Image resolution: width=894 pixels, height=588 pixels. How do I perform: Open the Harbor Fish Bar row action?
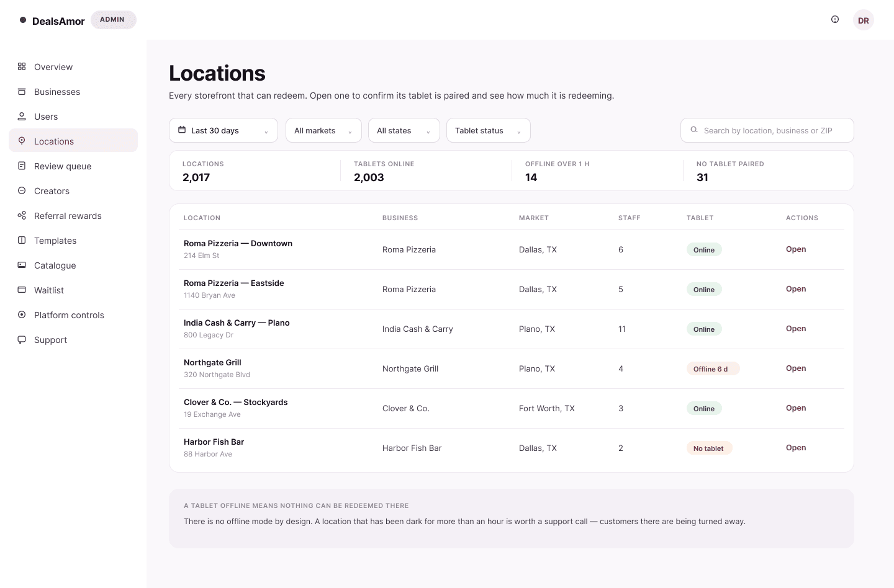(796, 448)
